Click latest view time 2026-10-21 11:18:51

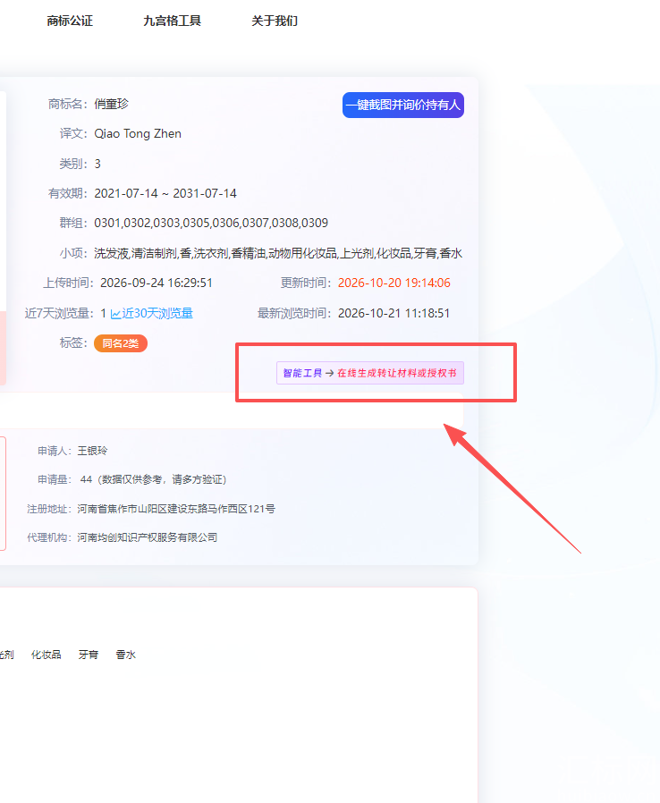tap(393, 313)
